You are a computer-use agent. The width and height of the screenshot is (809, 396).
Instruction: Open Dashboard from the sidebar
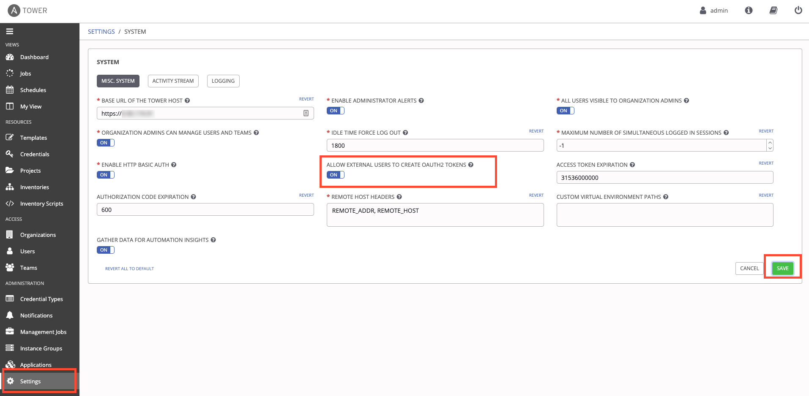click(34, 57)
